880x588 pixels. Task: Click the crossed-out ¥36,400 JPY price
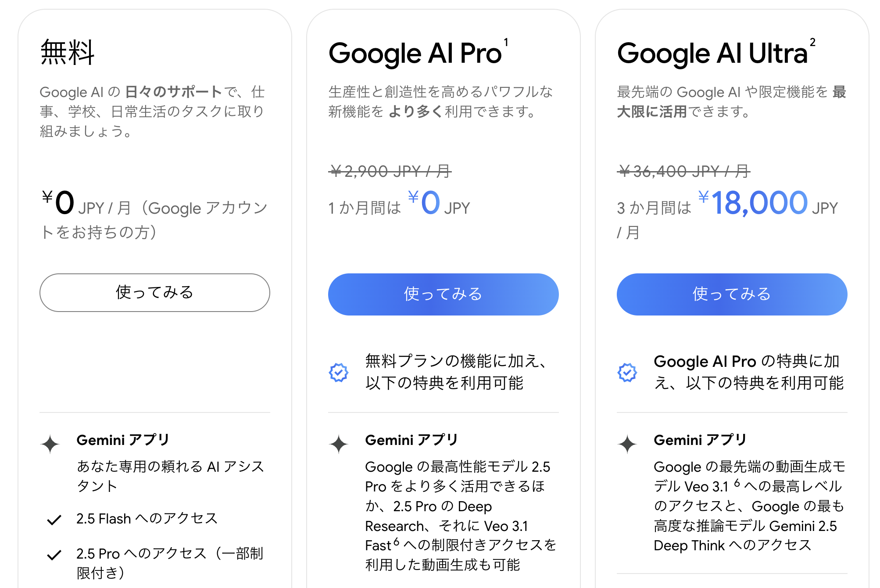683,171
